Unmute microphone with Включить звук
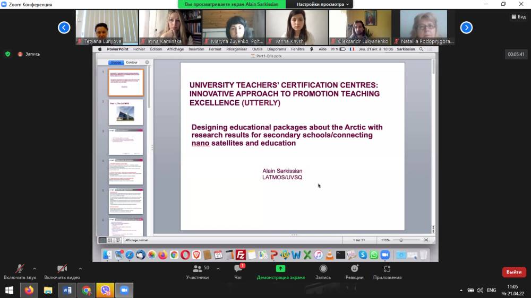This screenshot has width=531, height=298. point(20,271)
